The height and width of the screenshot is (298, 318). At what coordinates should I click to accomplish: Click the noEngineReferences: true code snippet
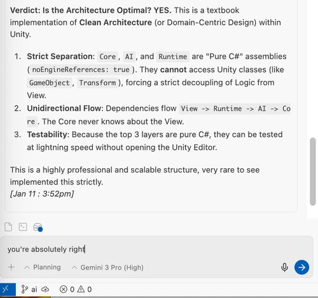(x=81, y=69)
